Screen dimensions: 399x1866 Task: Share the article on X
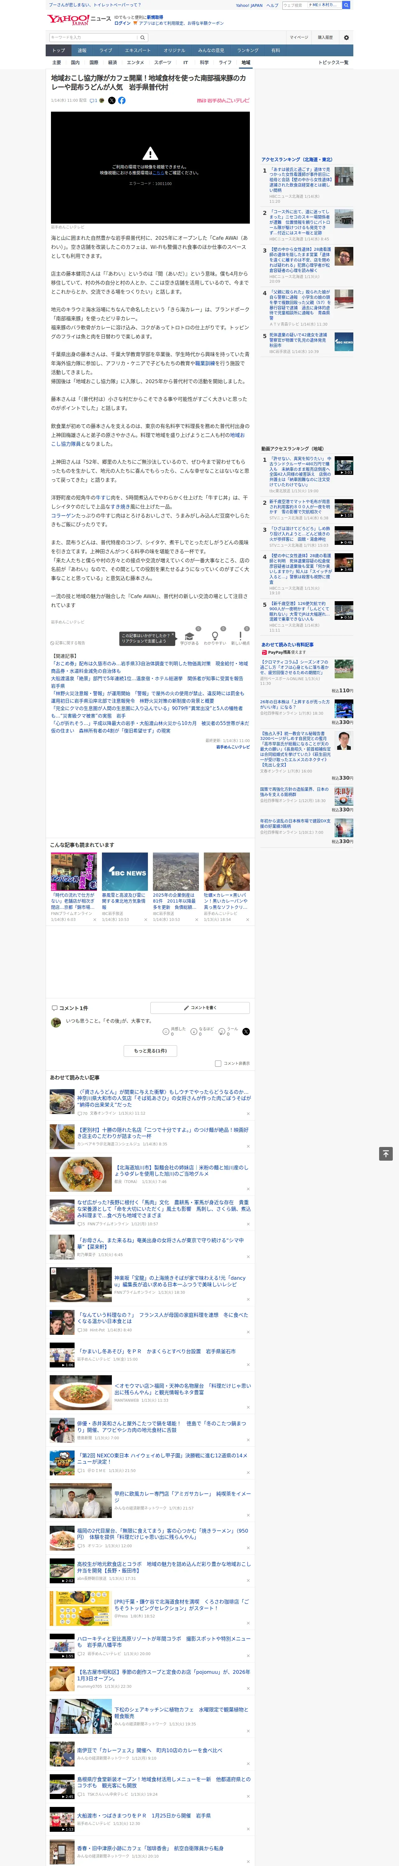(112, 101)
